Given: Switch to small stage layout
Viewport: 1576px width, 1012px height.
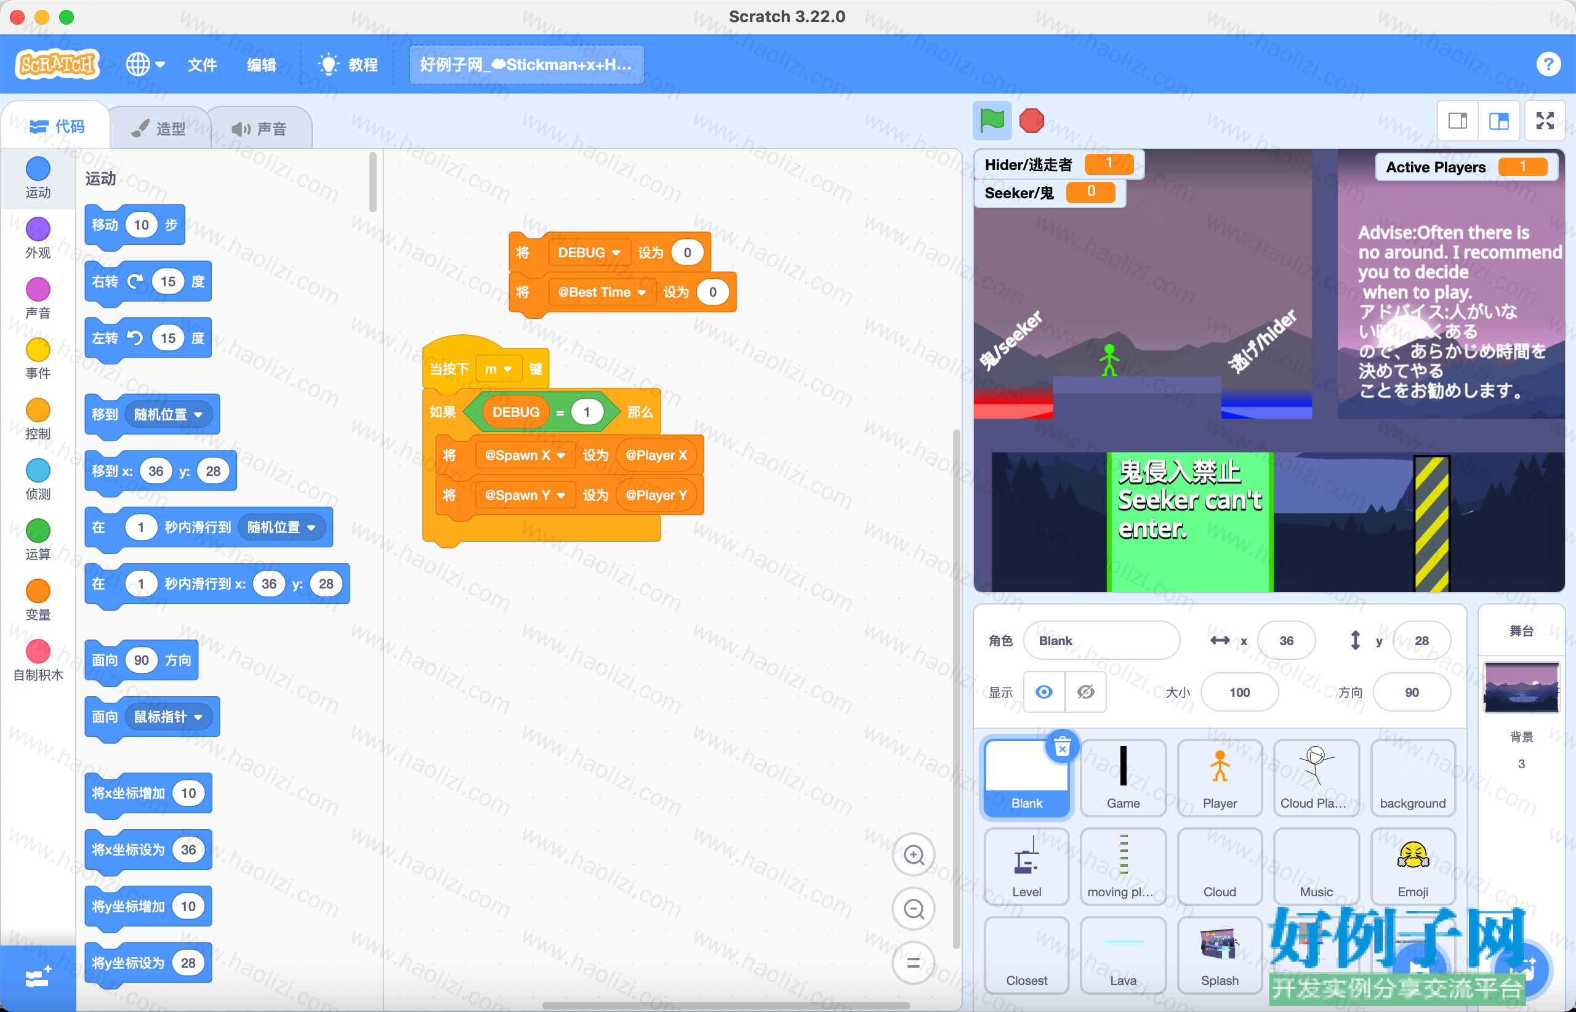Looking at the screenshot, I should point(1458,121).
